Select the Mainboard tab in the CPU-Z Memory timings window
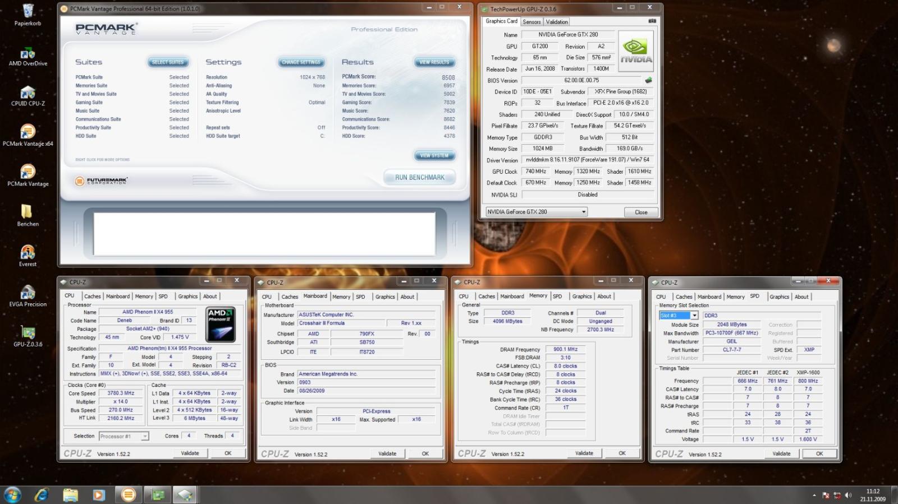Screen dimensions: 898x504 pos(512,297)
